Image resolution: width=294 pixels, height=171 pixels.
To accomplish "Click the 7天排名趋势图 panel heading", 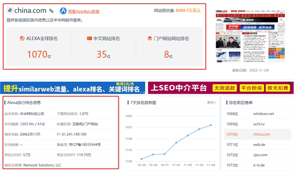I will (x=143, y=103).
